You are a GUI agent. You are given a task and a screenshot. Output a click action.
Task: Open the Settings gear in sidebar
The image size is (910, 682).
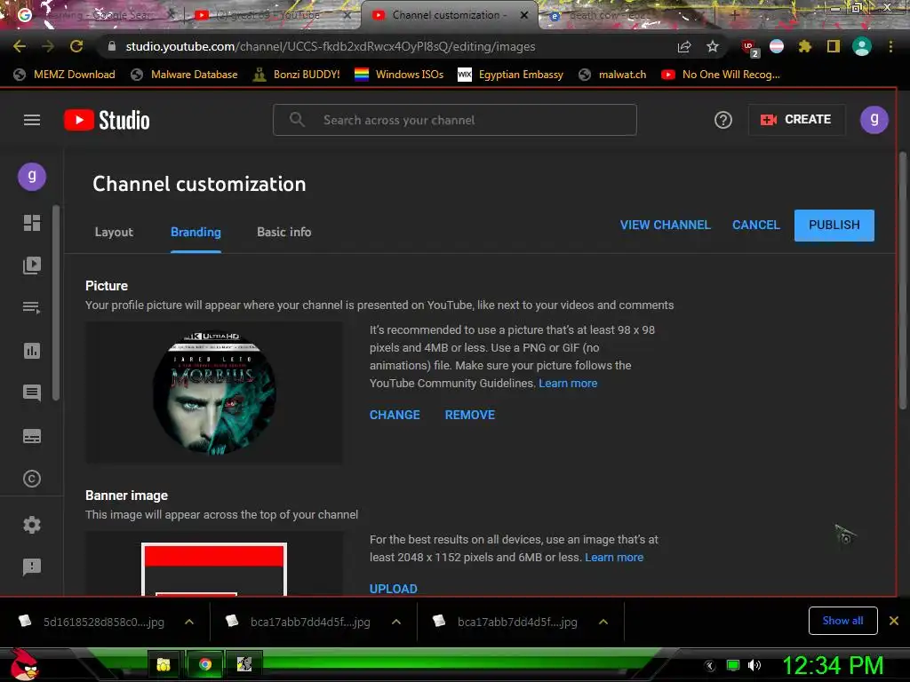click(x=32, y=525)
